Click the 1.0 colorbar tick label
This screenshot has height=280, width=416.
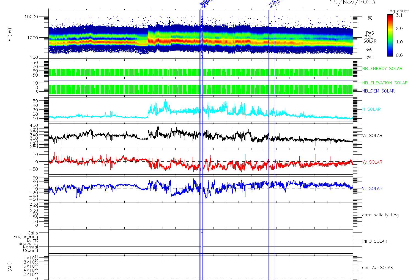click(399, 42)
